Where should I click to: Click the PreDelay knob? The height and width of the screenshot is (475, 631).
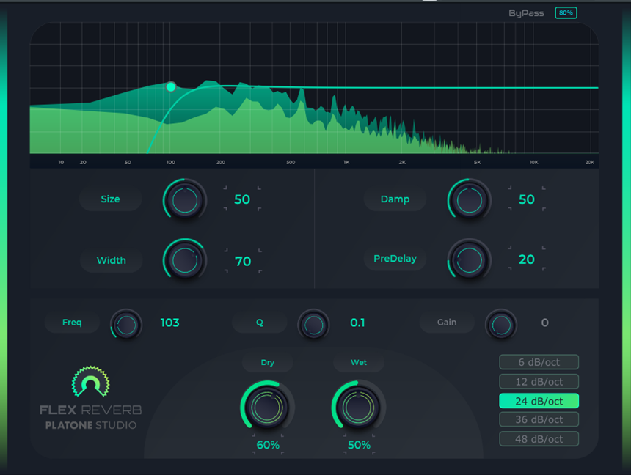tap(470, 260)
